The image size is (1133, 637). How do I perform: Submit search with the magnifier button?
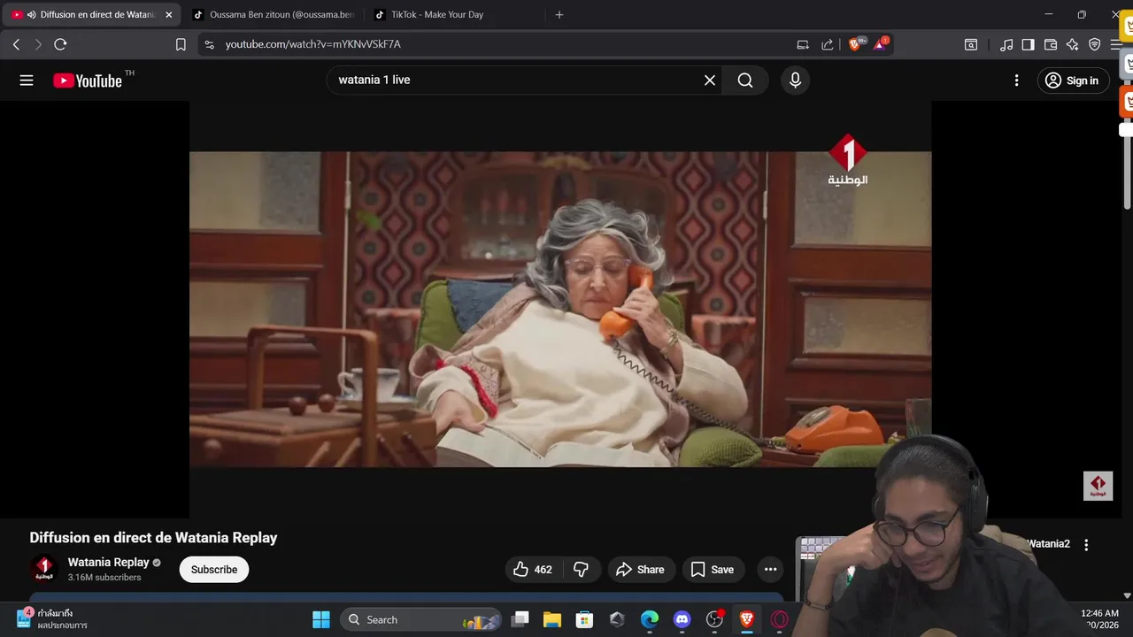[x=745, y=81]
